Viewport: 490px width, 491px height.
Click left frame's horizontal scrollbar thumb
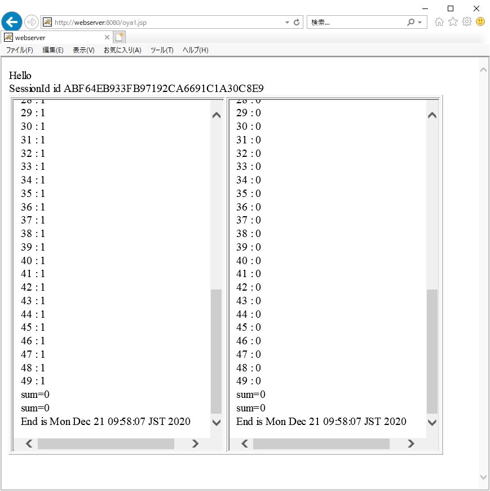click(106, 444)
